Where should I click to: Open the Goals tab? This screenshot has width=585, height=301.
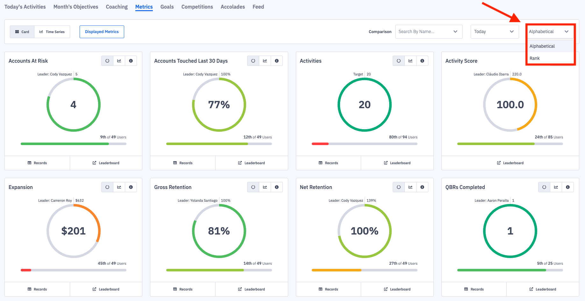(x=167, y=7)
